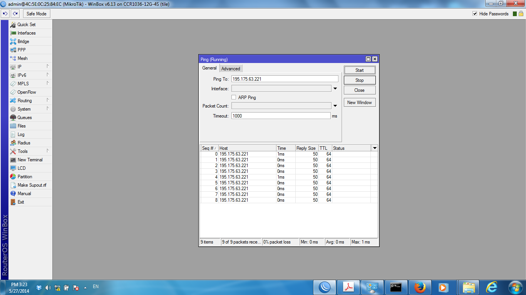Image resolution: width=526 pixels, height=295 pixels.
Task: Open the PPP menu
Action: (30, 50)
